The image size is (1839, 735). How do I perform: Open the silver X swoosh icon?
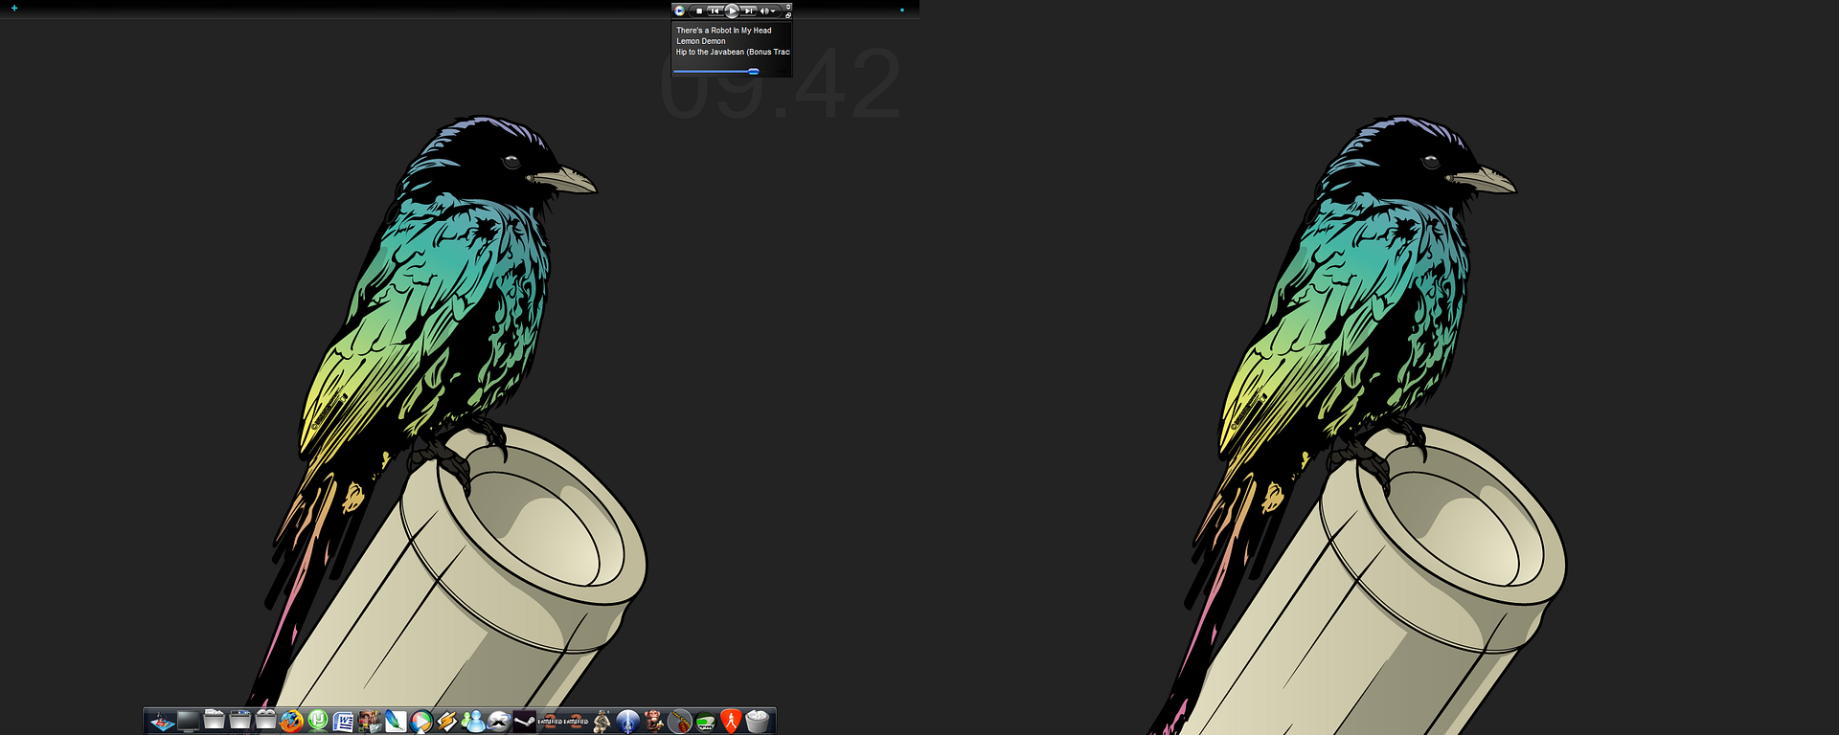coord(499,721)
